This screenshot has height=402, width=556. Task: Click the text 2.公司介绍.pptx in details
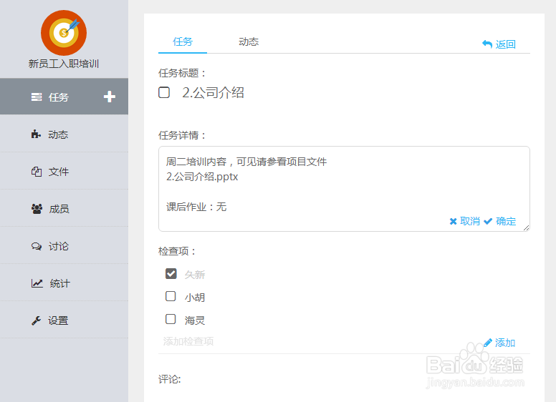click(x=202, y=177)
